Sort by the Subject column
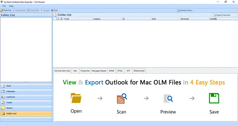This screenshot has width=238, height=126. (107, 19)
